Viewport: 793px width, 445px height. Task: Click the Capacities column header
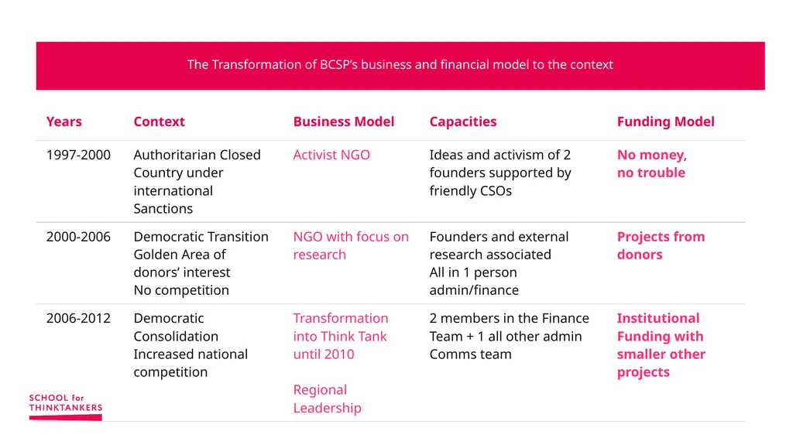pyautogui.click(x=463, y=122)
